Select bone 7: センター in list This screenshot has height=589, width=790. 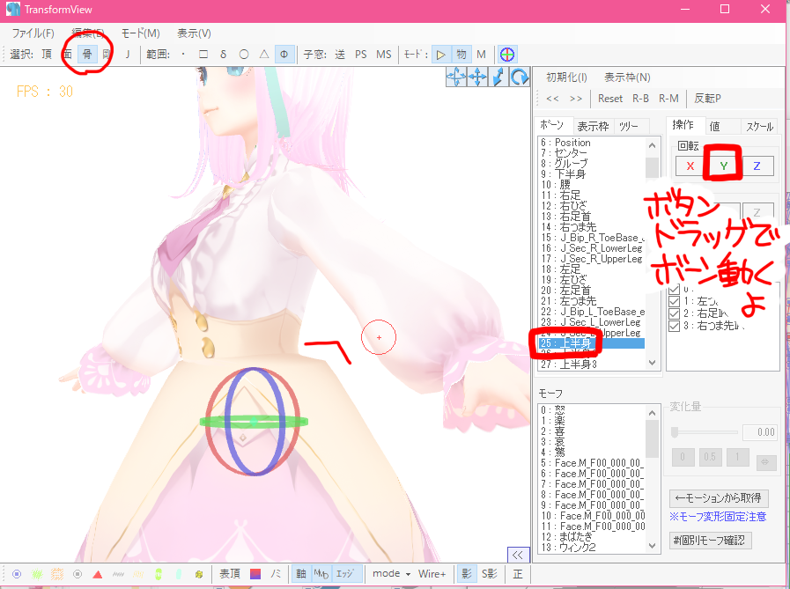coord(592,153)
